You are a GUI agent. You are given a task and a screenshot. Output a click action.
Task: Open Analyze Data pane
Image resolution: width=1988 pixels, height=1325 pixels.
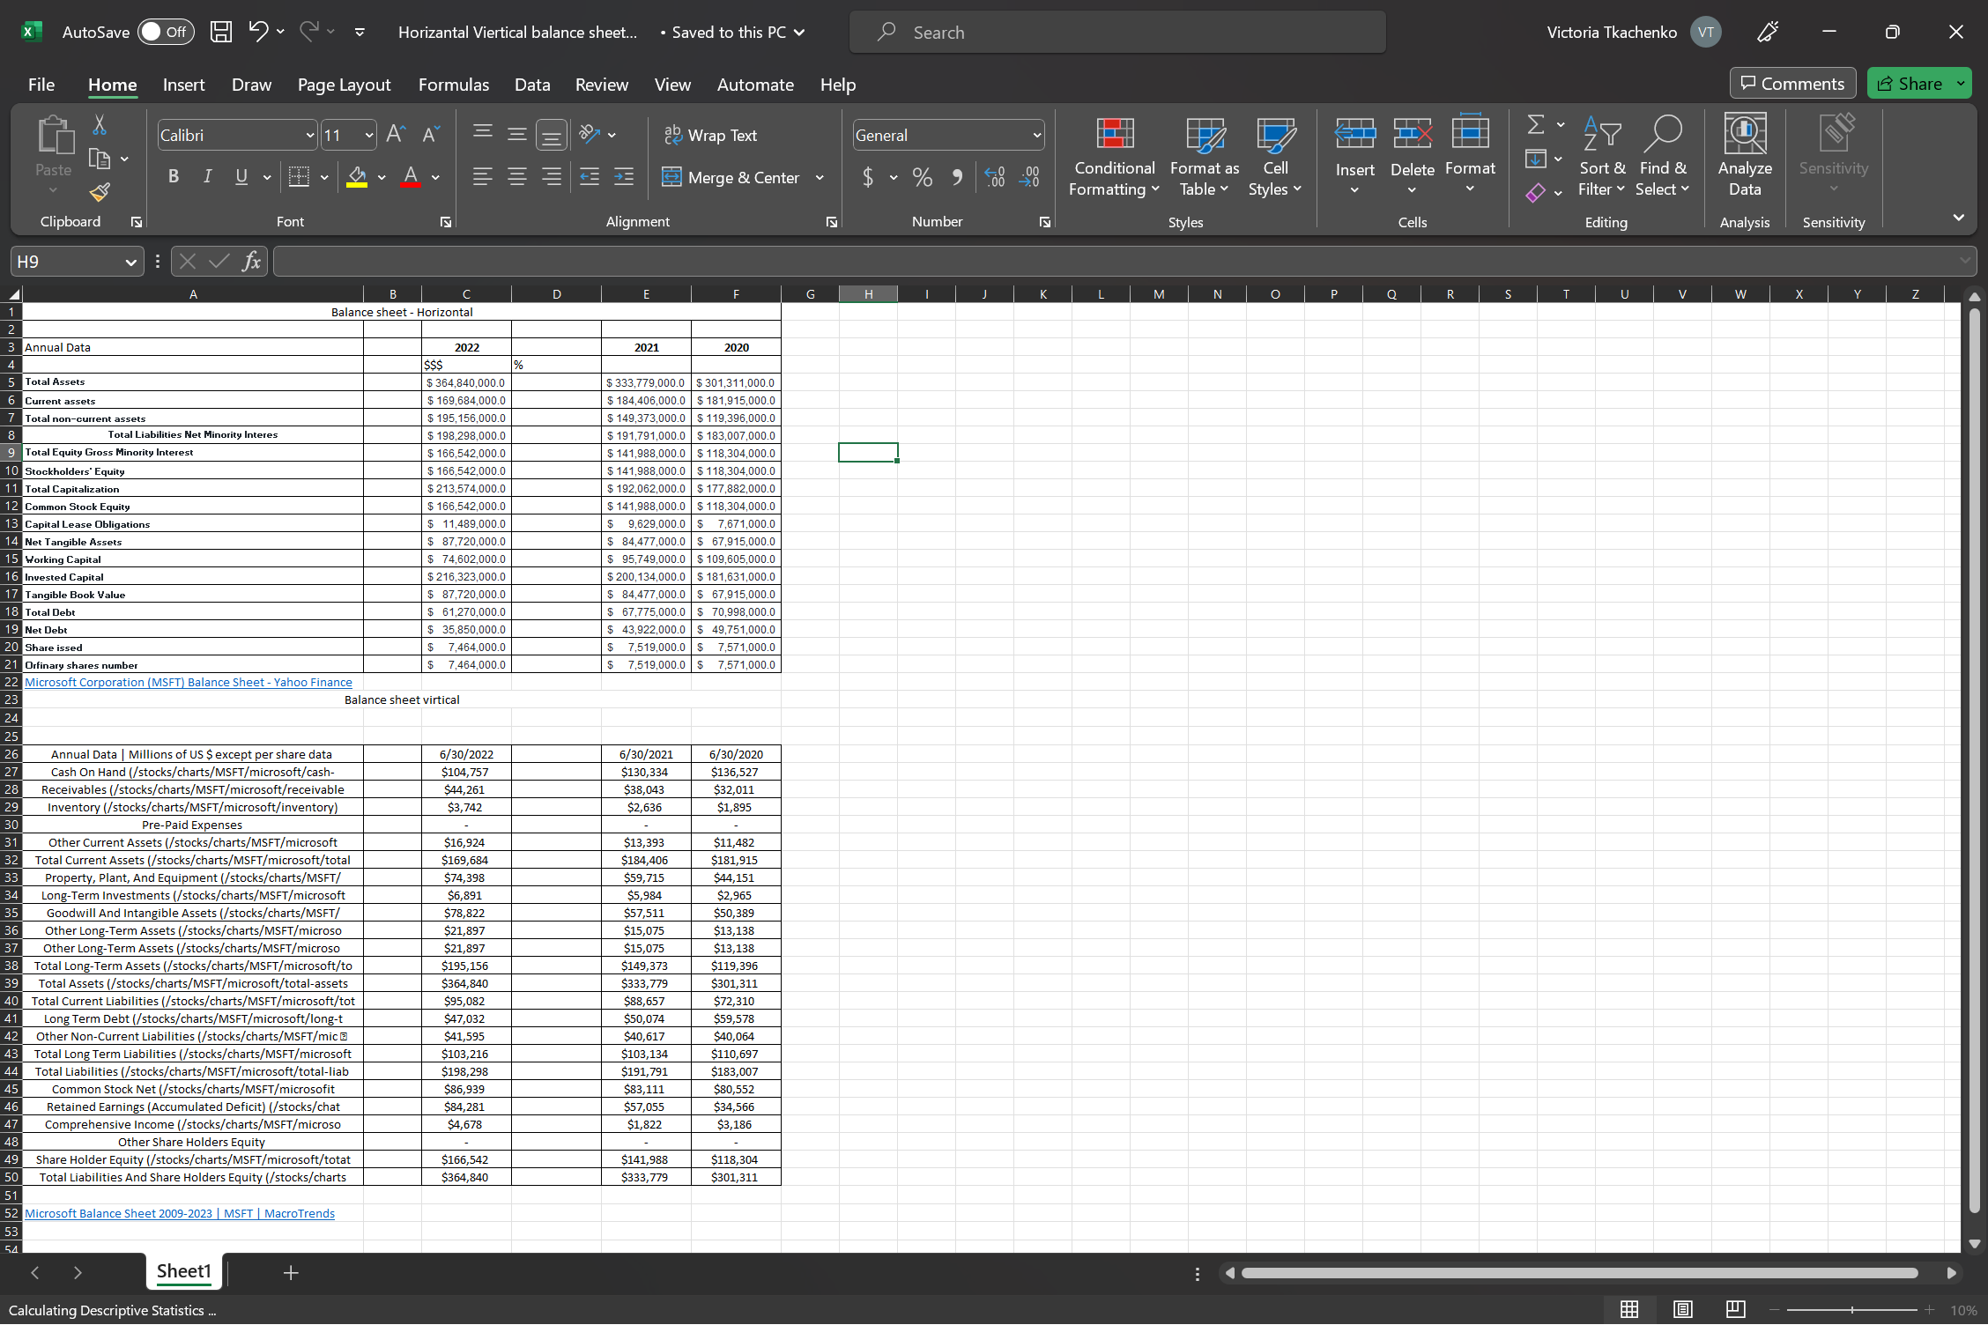(x=1744, y=154)
